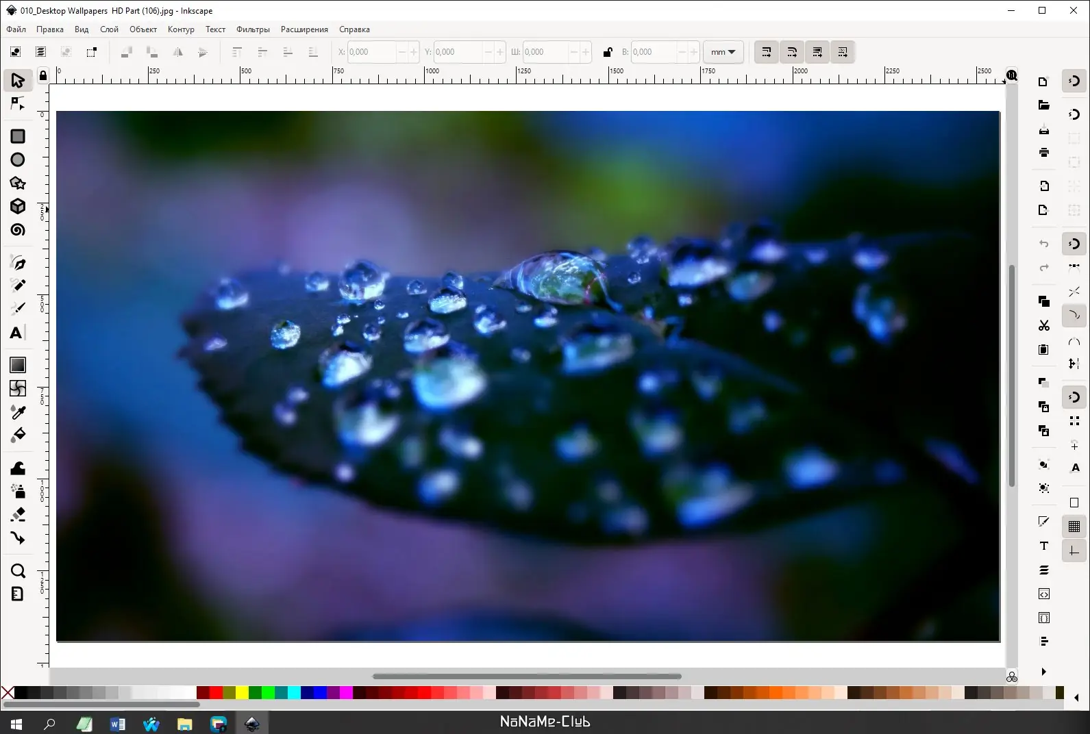The width and height of the screenshot is (1090, 734).
Task: Open the Расширения menu
Action: click(x=304, y=29)
